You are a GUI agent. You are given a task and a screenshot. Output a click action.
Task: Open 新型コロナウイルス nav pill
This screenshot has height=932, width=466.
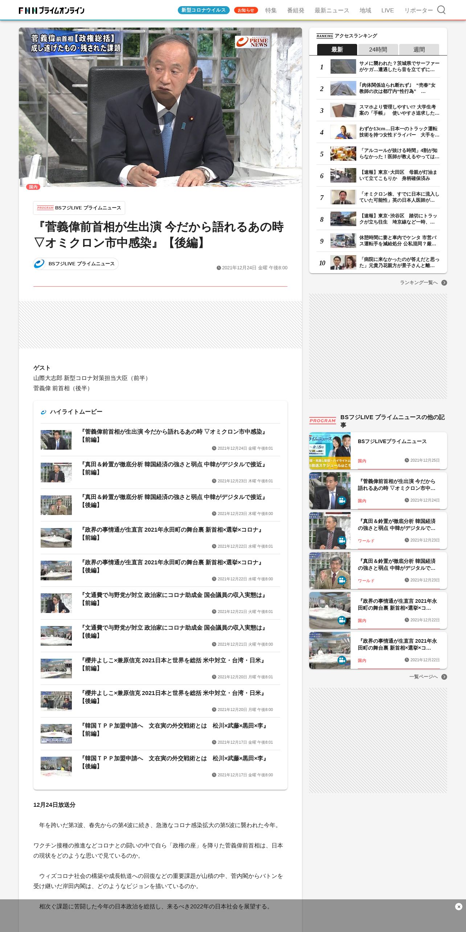[x=204, y=10]
